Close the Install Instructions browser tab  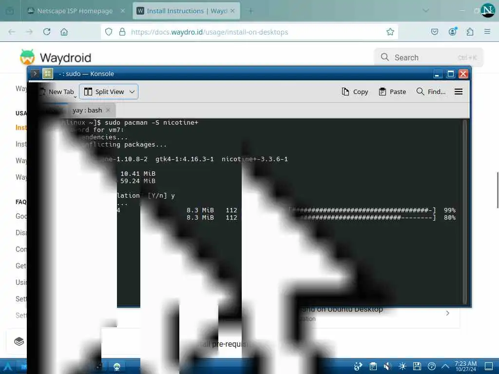(x=232, y=11)
